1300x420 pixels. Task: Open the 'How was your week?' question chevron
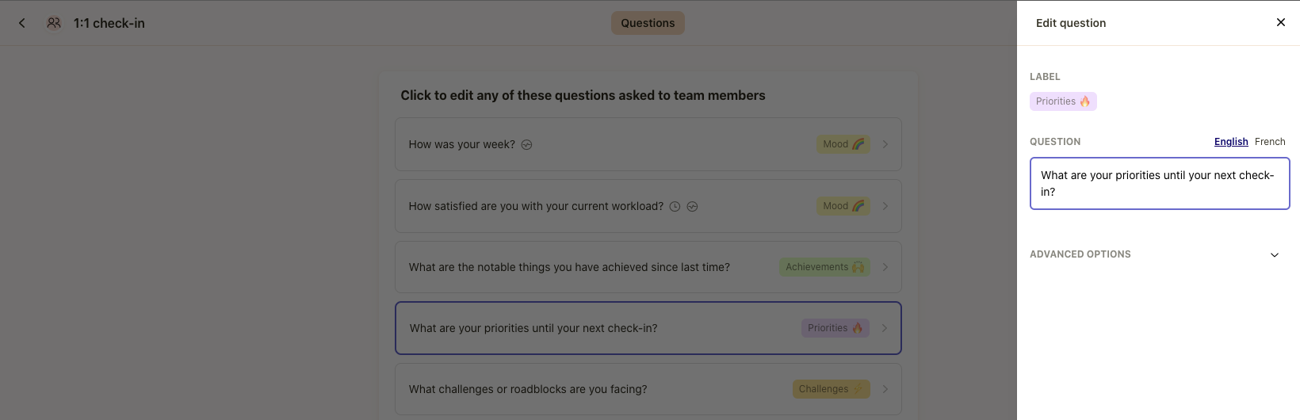pyautogui.click(x=885, y=144)
